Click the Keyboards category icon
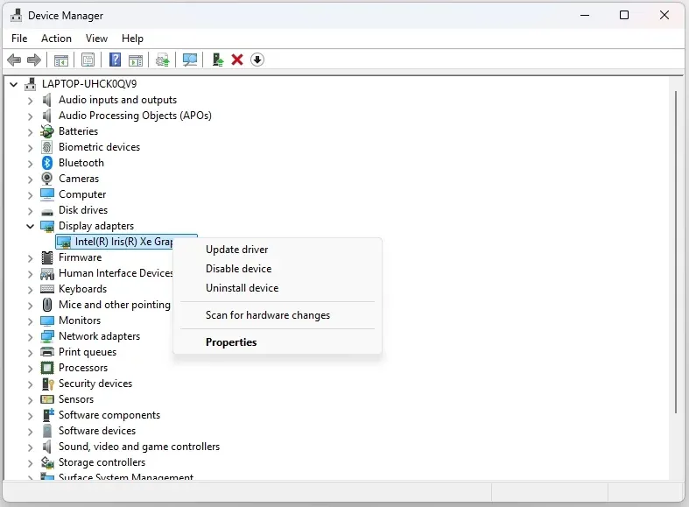Screen dimensions: 689x507 (x=47, y=289)
